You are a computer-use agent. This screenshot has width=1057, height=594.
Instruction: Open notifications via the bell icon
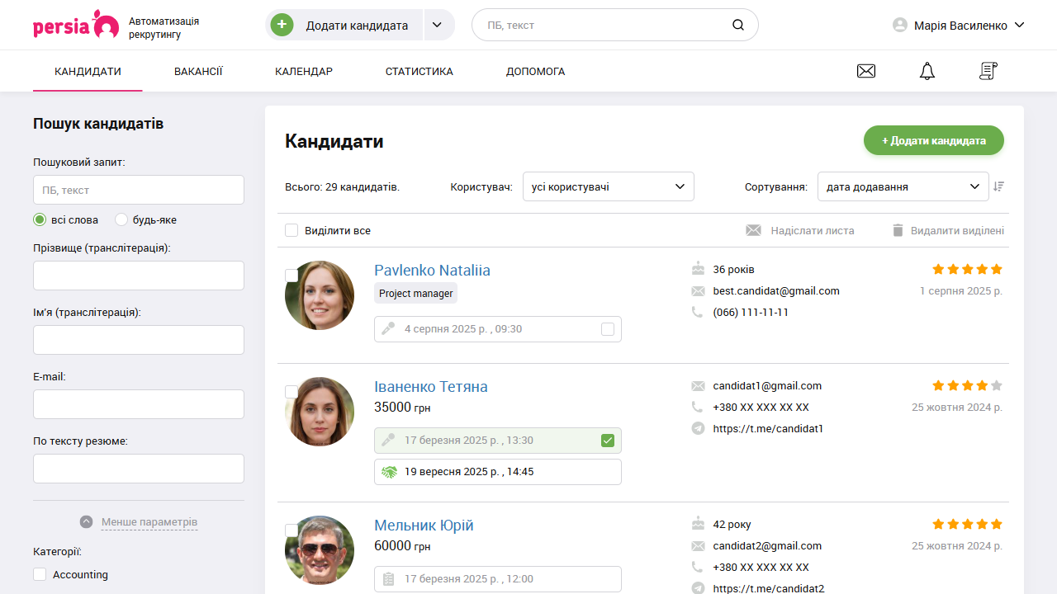pyautogui.click(x=927, y=71)
